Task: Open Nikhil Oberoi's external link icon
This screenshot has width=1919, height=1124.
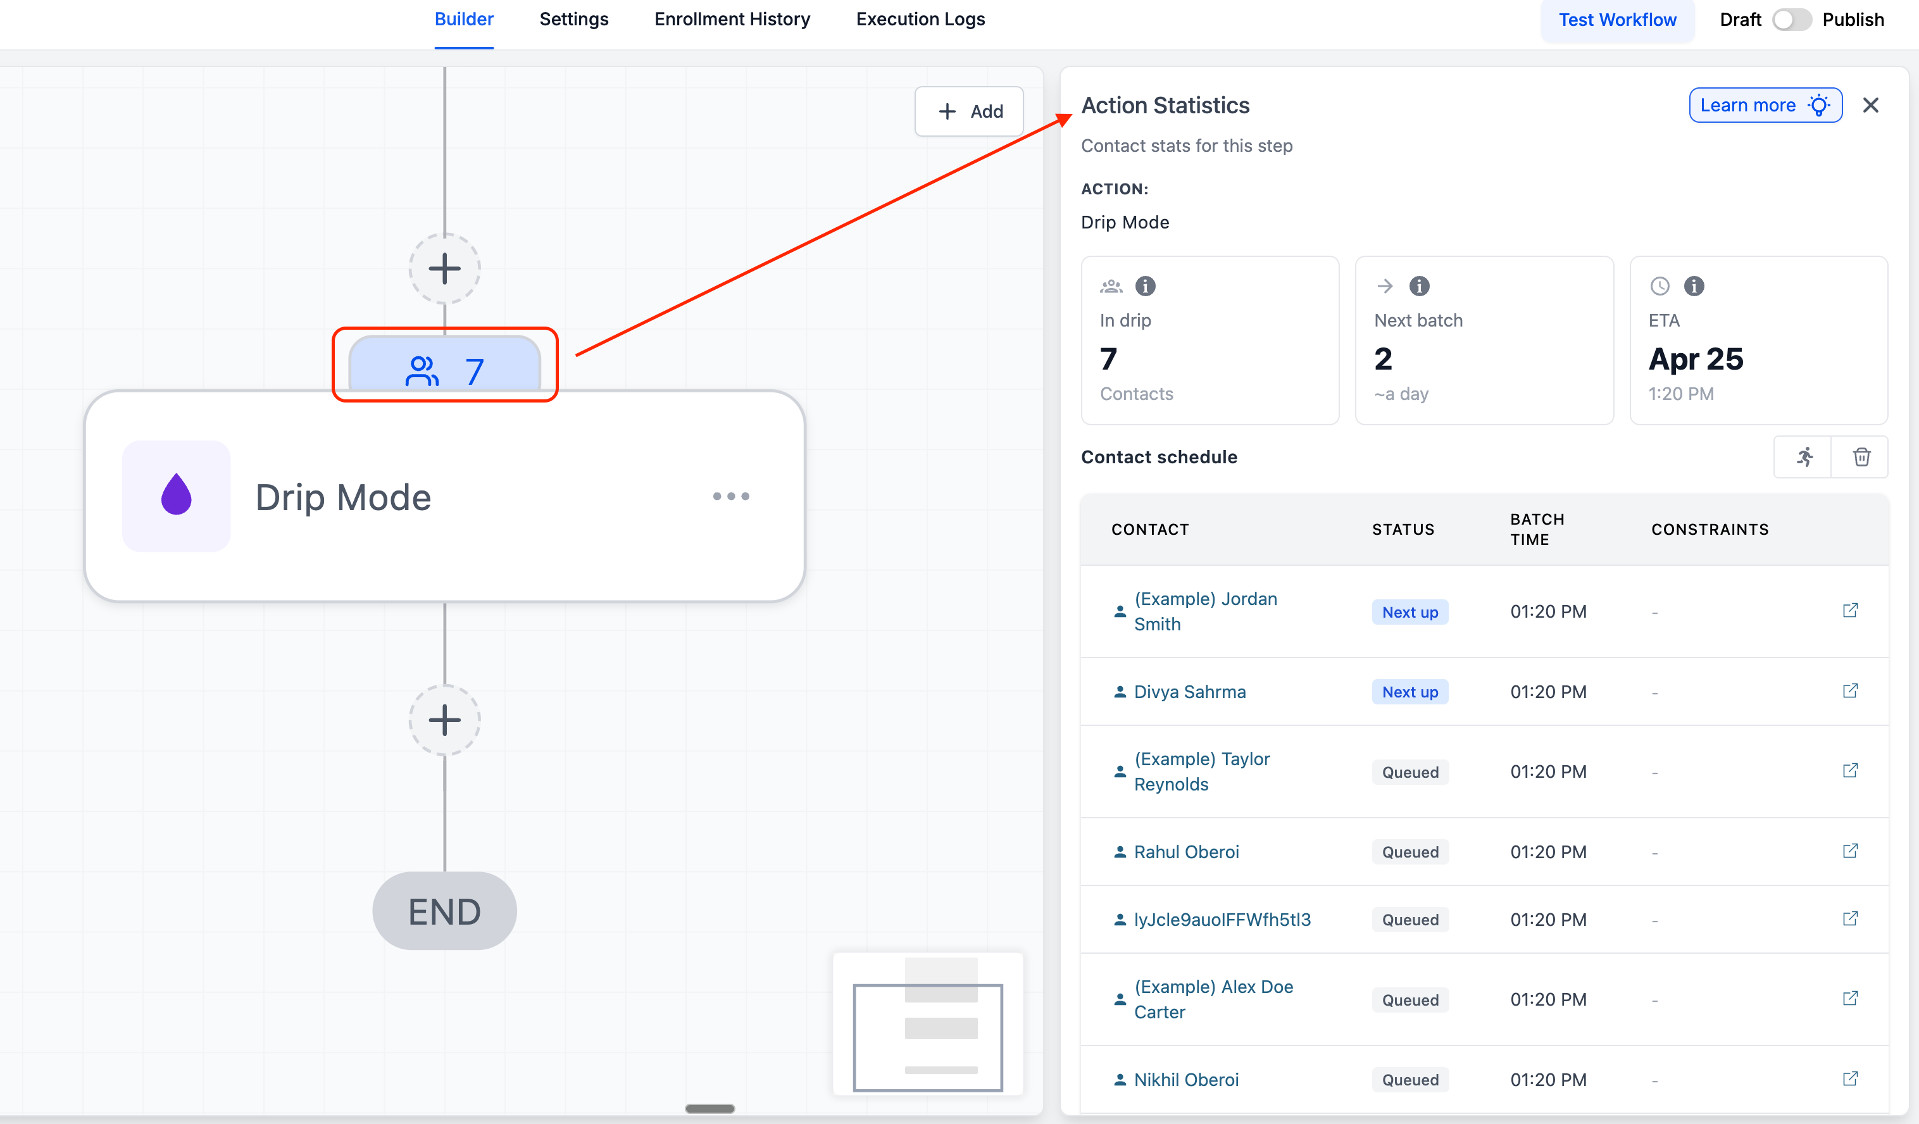Action: click(1850, 1078)
